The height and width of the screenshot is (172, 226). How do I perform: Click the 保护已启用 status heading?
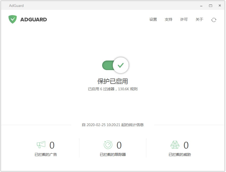coord(113,81)
